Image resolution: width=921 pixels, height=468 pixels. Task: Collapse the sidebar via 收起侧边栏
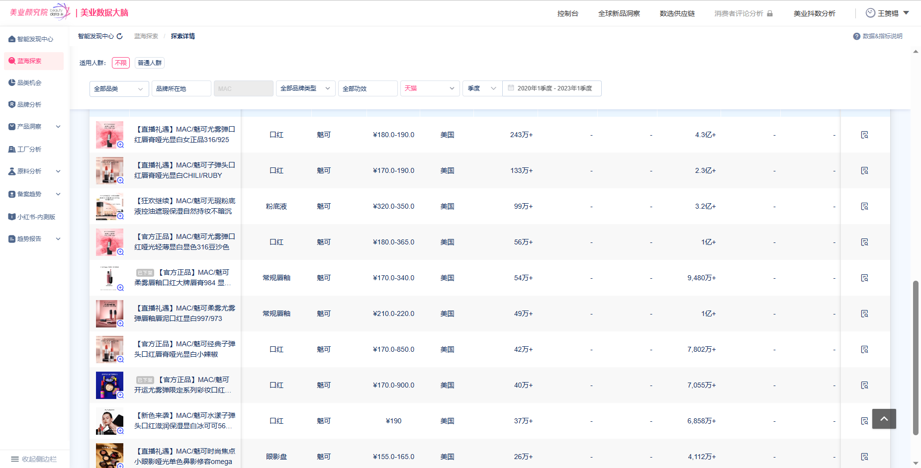[x=34, y=459]
